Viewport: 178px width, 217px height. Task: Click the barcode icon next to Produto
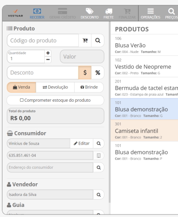[10, 28]
